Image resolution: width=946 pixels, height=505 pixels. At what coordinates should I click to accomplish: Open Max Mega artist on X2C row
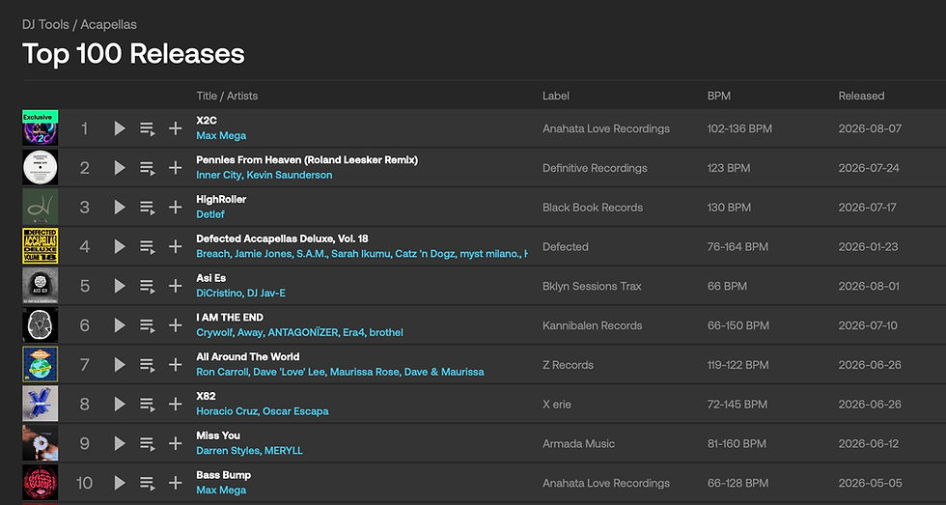click(x=221, y=136)
